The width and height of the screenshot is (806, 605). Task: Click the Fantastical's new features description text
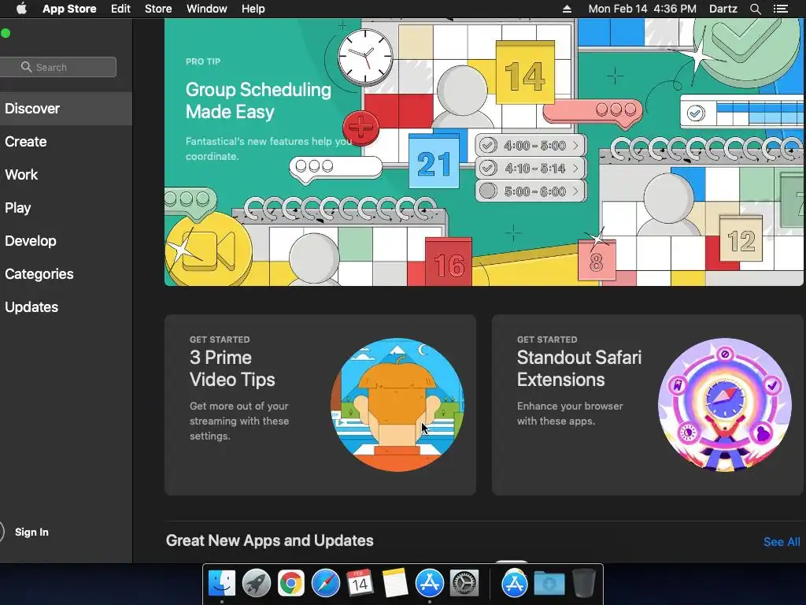click(x=269, y=149)
